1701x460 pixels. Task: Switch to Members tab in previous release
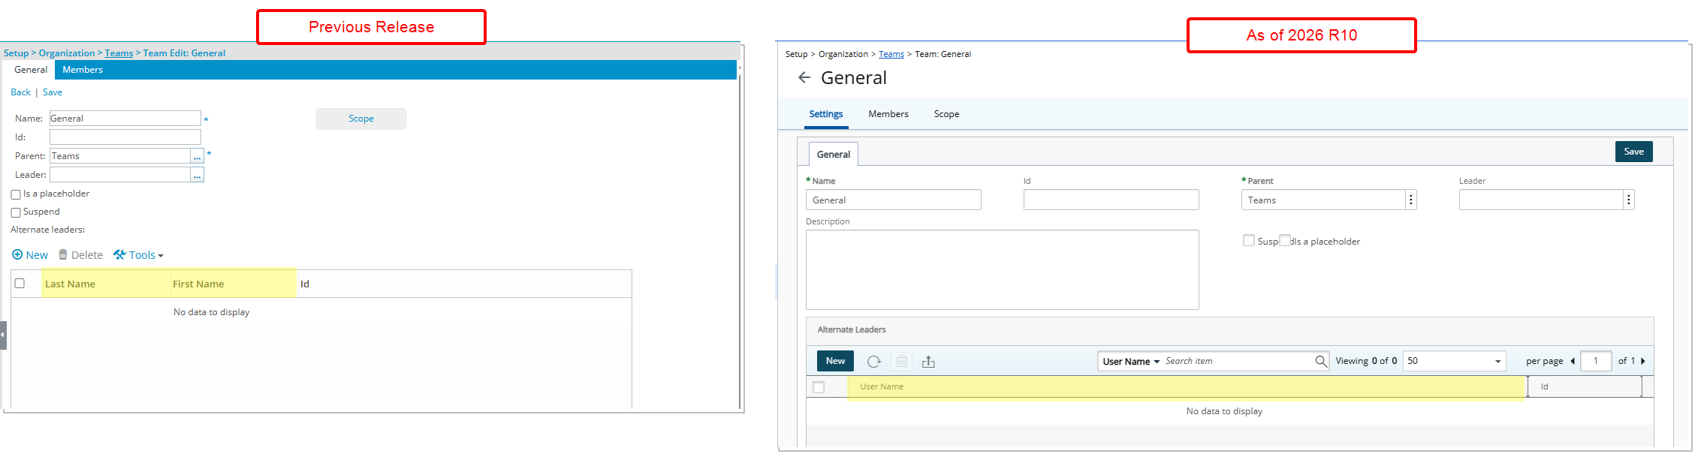point(83,70)
